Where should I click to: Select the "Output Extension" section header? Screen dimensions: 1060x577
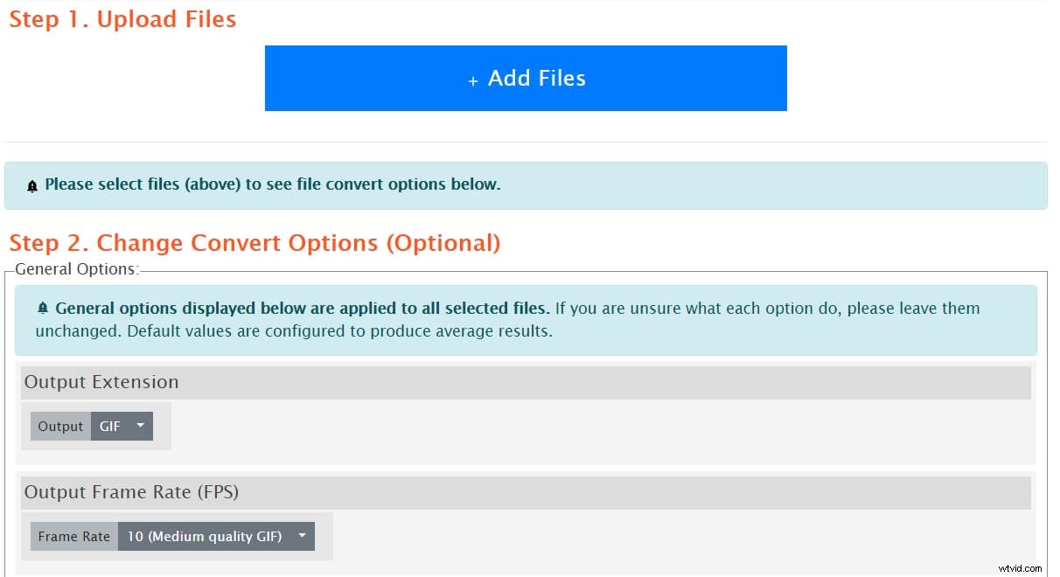click(101, 382)
